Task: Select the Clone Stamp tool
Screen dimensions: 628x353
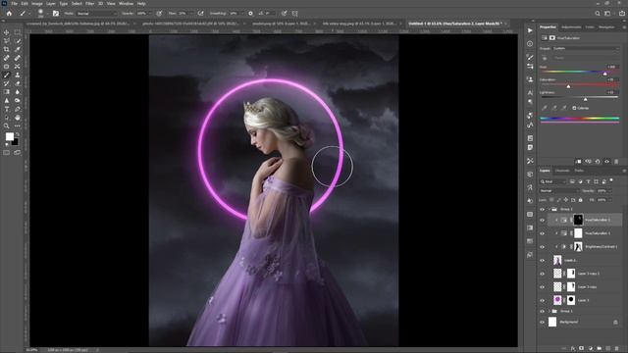Action: [x=18, y=75]
